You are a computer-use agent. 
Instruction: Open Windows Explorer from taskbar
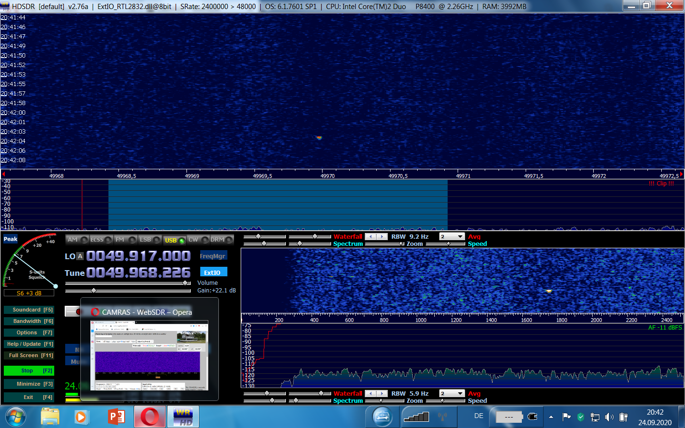coord(50,417)
